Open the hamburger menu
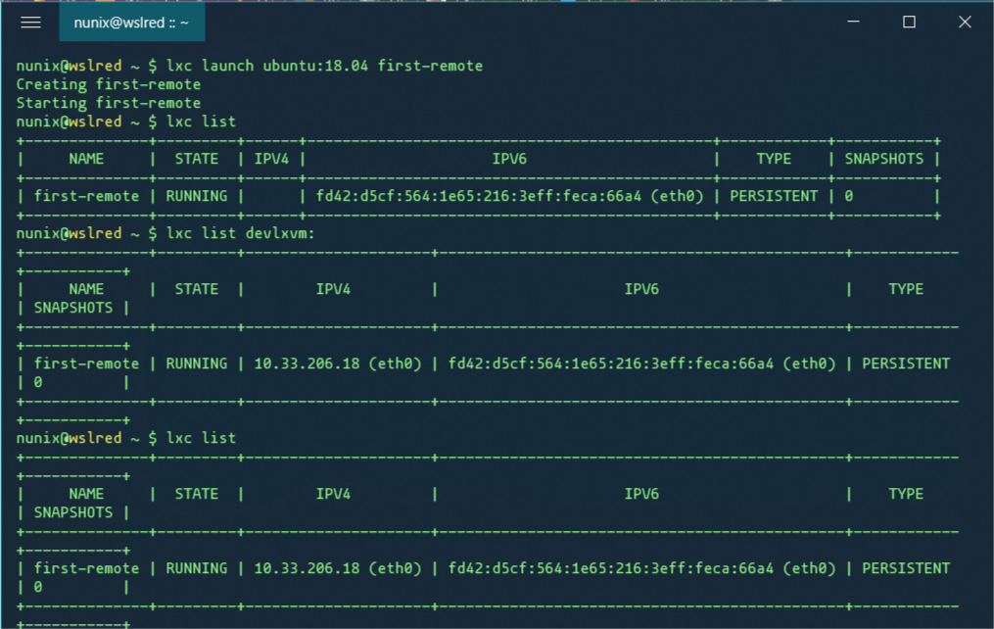 29,22
